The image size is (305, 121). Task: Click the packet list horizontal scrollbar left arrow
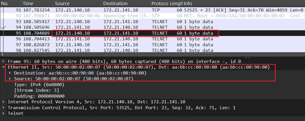(x=2, y=54)
